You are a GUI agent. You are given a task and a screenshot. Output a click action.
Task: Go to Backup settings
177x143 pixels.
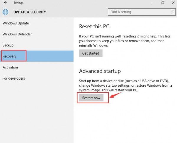pos(8,45)
